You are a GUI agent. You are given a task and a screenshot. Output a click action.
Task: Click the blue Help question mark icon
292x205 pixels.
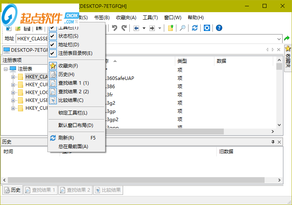point(219,28)
